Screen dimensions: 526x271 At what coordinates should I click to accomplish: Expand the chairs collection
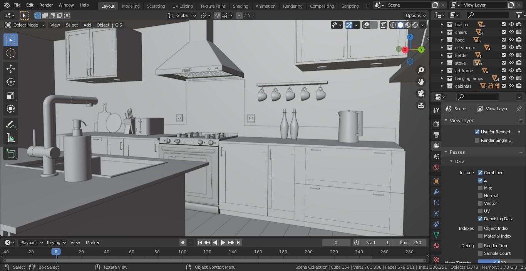(442, 32)
